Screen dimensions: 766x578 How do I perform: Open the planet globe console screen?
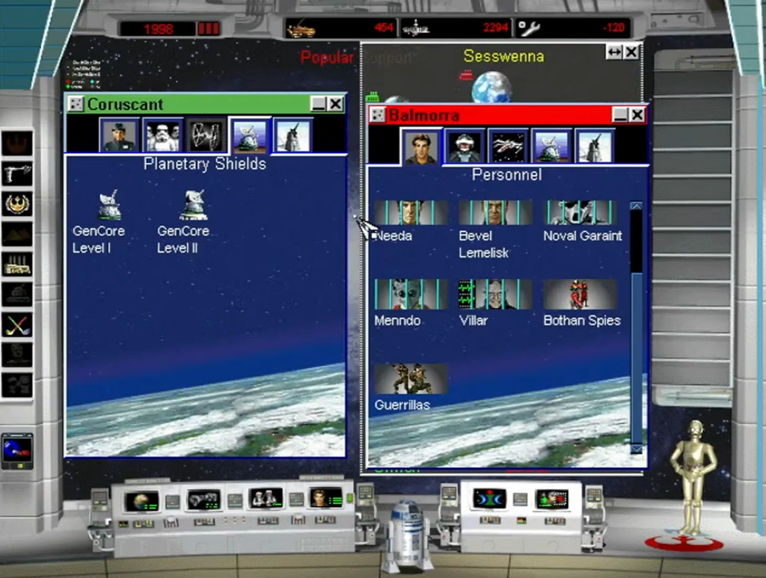click(141, 501)
